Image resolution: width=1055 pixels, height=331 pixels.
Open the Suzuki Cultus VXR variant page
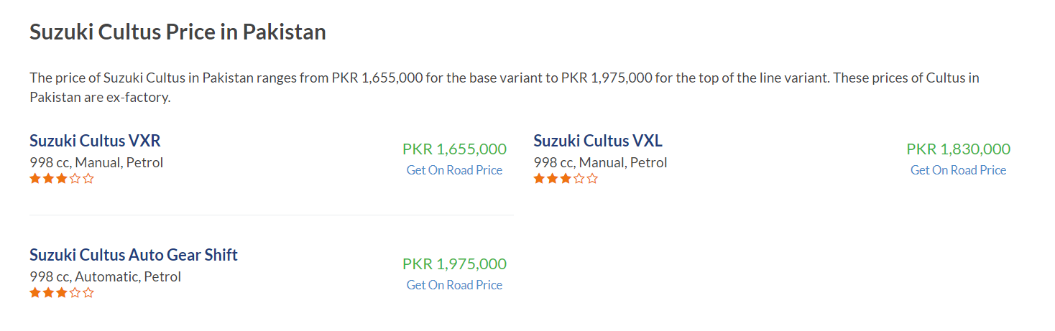pos(95,141)
